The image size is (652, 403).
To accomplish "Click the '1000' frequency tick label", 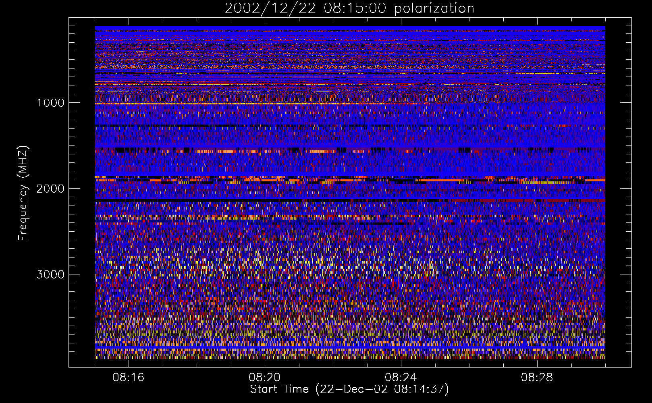I will 50,103.
